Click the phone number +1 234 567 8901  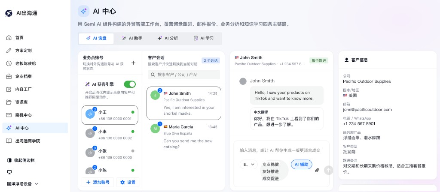point(359,124)
